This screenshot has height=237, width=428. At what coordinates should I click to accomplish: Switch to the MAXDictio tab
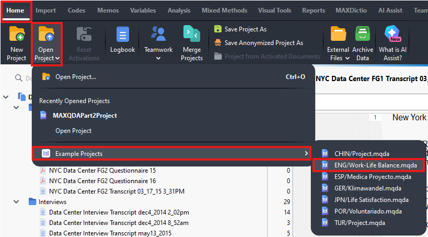[351, 10]
